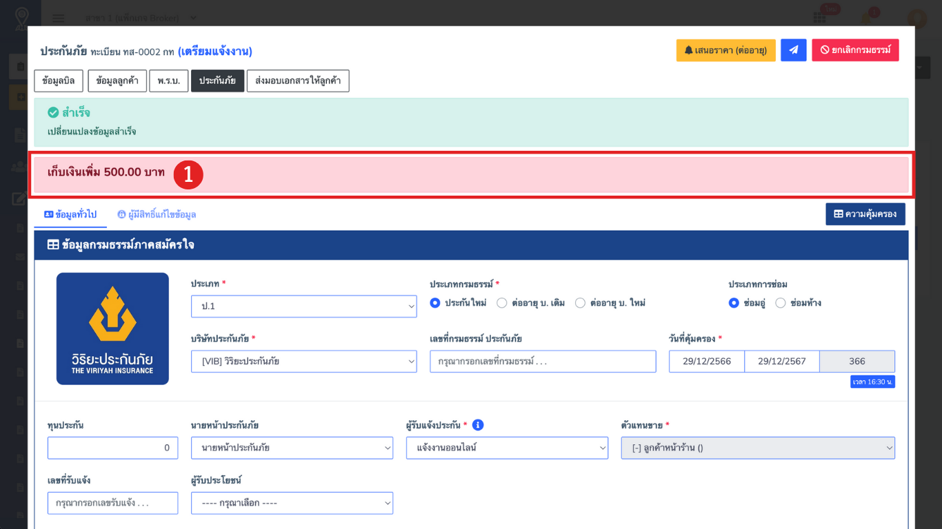942x529 pixels.
Task: Click the blue info icon beside ผู้รับแจ้งประกัน
Action: pyautogui.click(x=478, y=425)
